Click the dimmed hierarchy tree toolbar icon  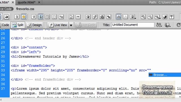point(126,17)
